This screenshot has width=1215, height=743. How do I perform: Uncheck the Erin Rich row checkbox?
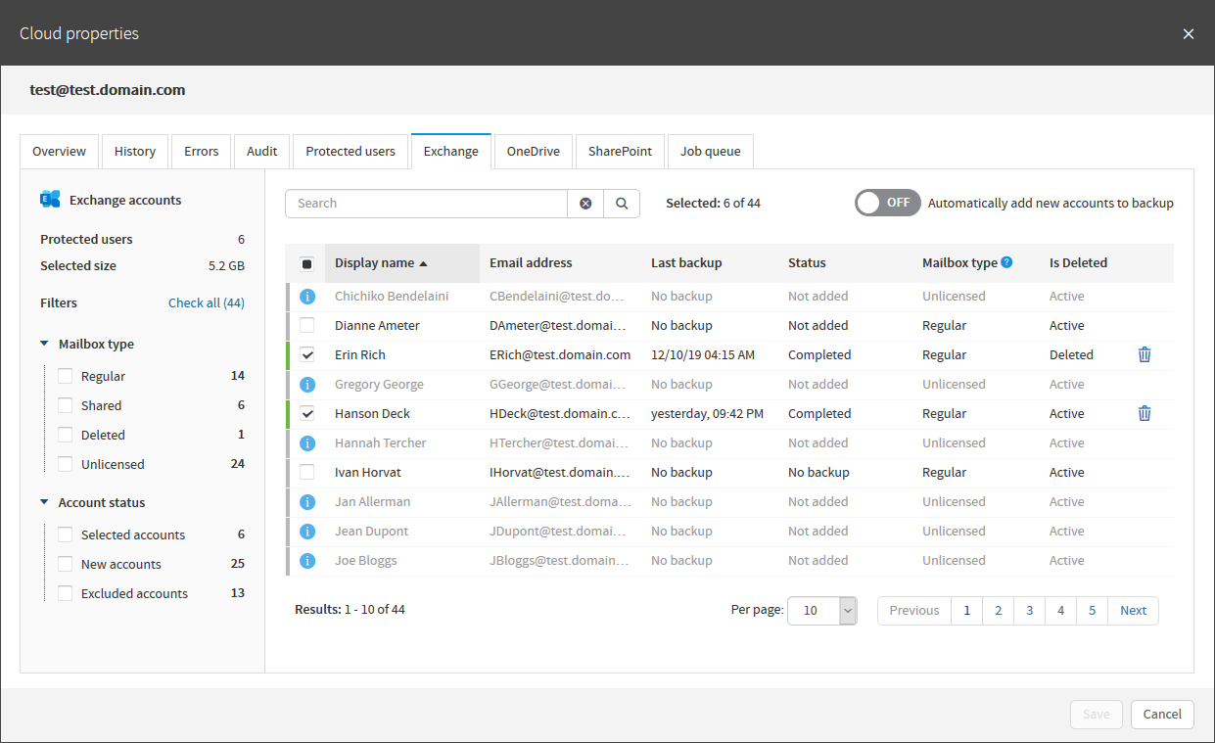click(307, 354)
